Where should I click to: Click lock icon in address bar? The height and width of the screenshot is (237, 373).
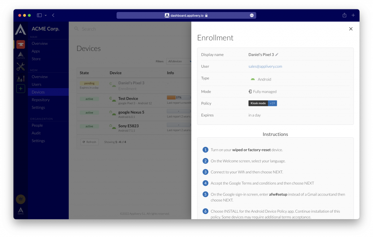click(206, 15)
